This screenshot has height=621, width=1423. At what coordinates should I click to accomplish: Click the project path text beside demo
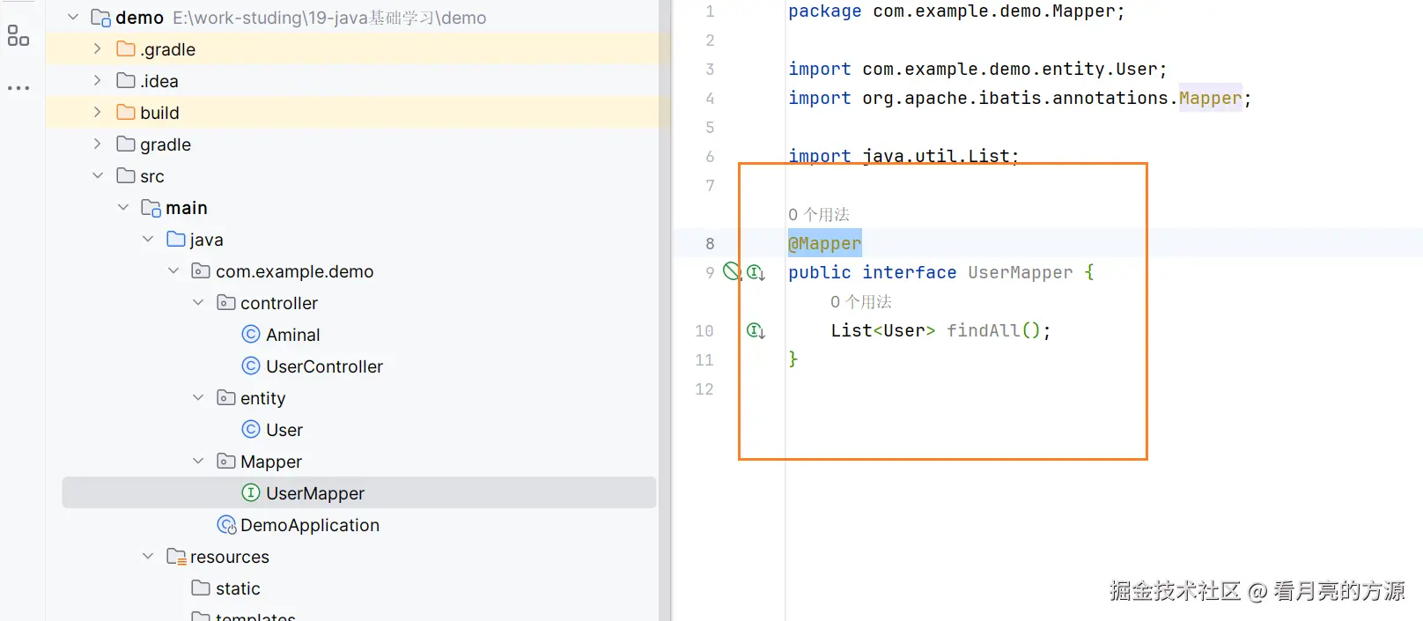click(x=329, y=18)
